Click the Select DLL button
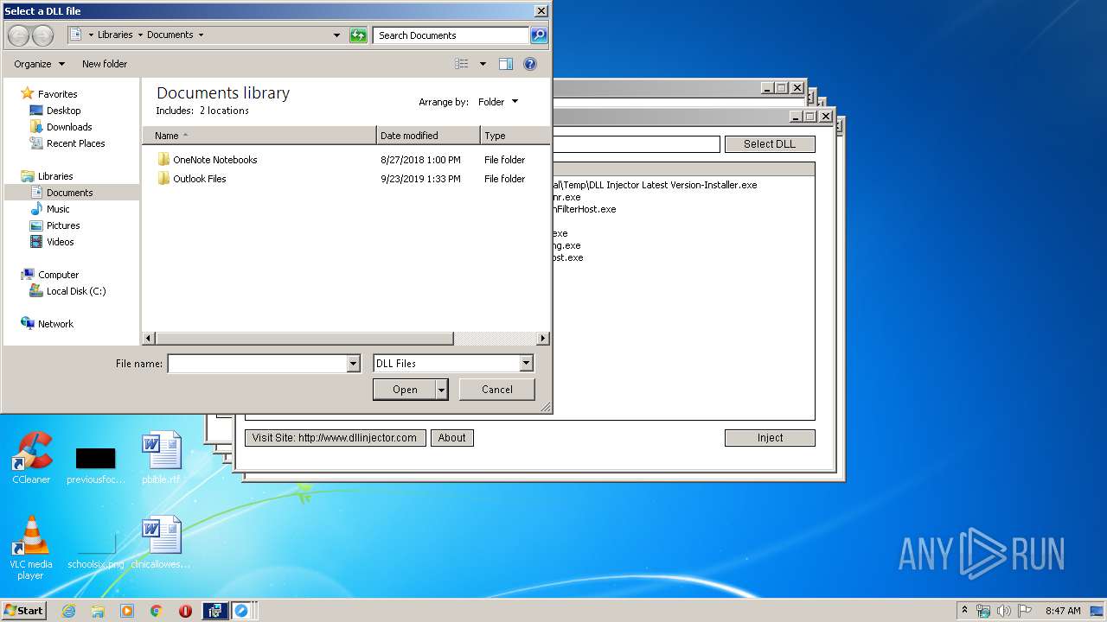 coord(770,144)
